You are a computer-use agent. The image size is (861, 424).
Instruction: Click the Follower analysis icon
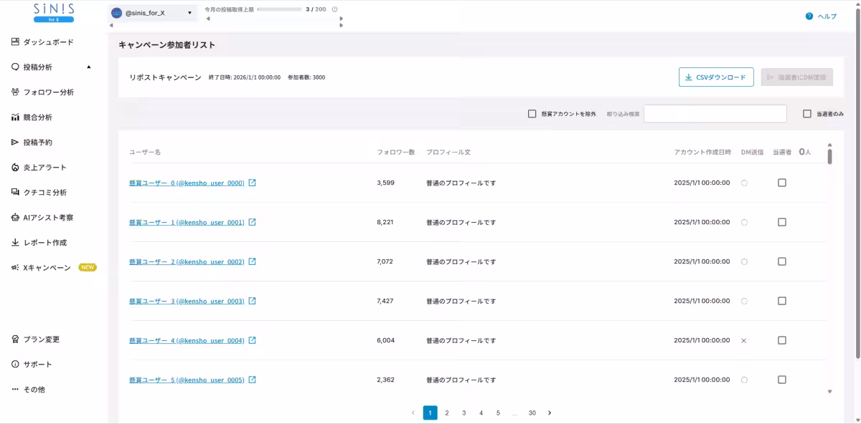click(15, 92)
